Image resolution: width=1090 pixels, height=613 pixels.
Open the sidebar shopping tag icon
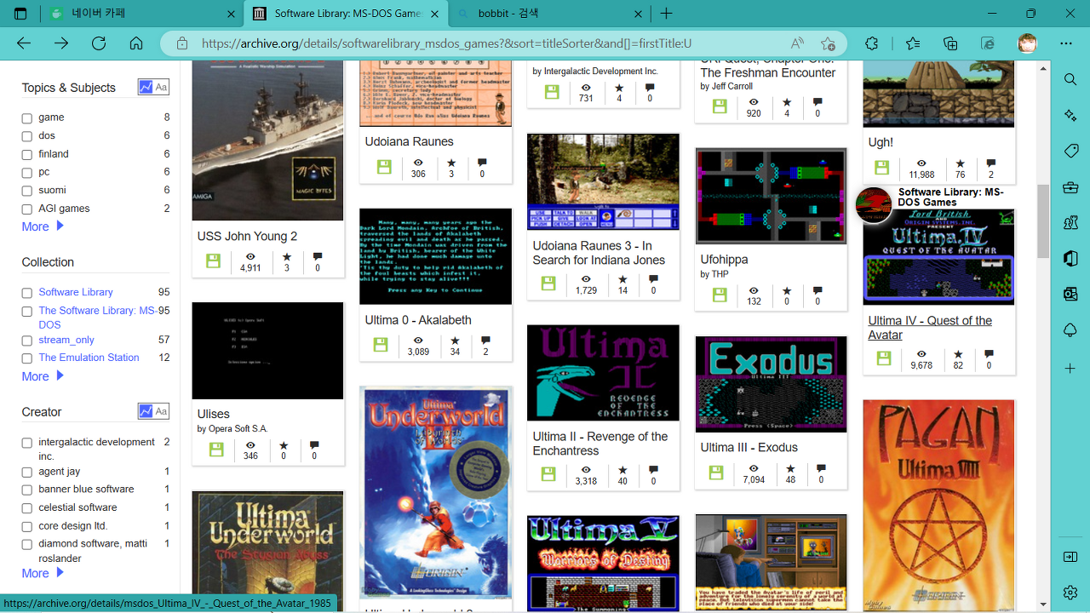point(1070,151)
